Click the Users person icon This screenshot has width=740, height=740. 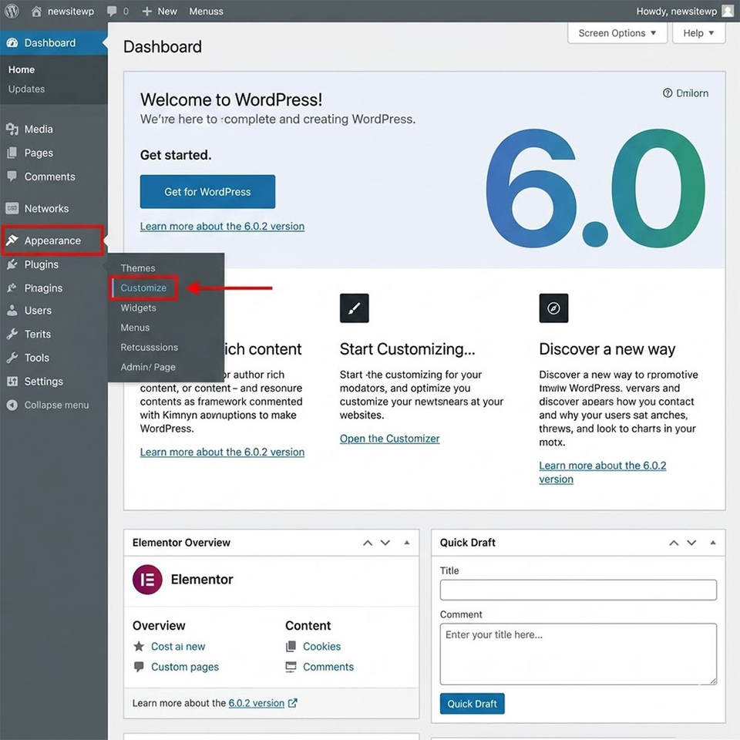coord(12,311)
